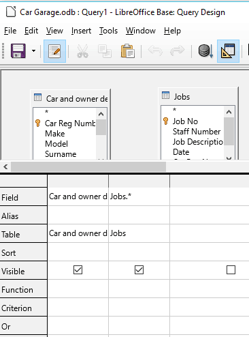Select 'Job Descriptio' field in Jobs table
This screenshot has width=249, height=337.
198,142
